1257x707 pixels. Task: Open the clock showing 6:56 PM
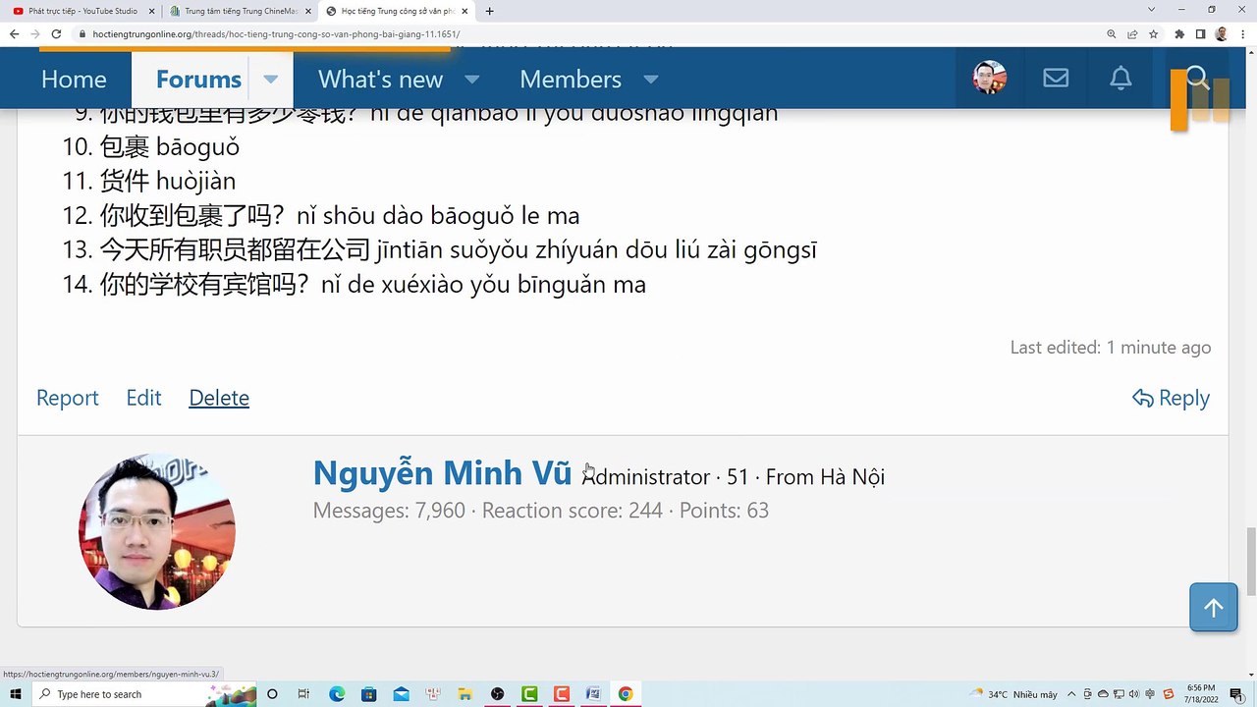click(x=1201, y=694)
